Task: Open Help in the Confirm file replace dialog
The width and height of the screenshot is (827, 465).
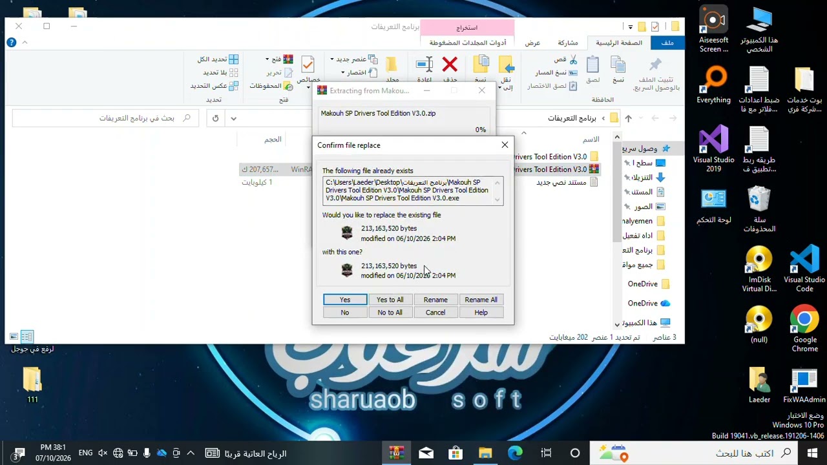Action: pyautogui.click(x=481, y=313)
